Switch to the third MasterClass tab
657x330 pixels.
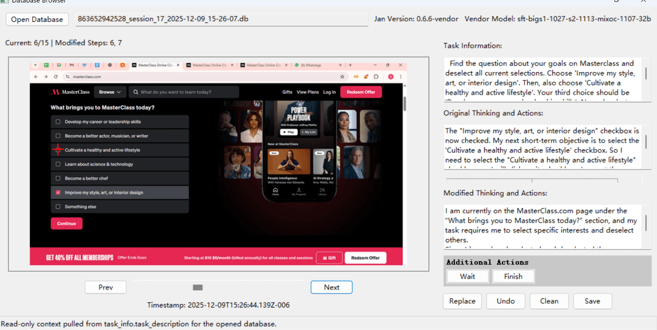264,65
